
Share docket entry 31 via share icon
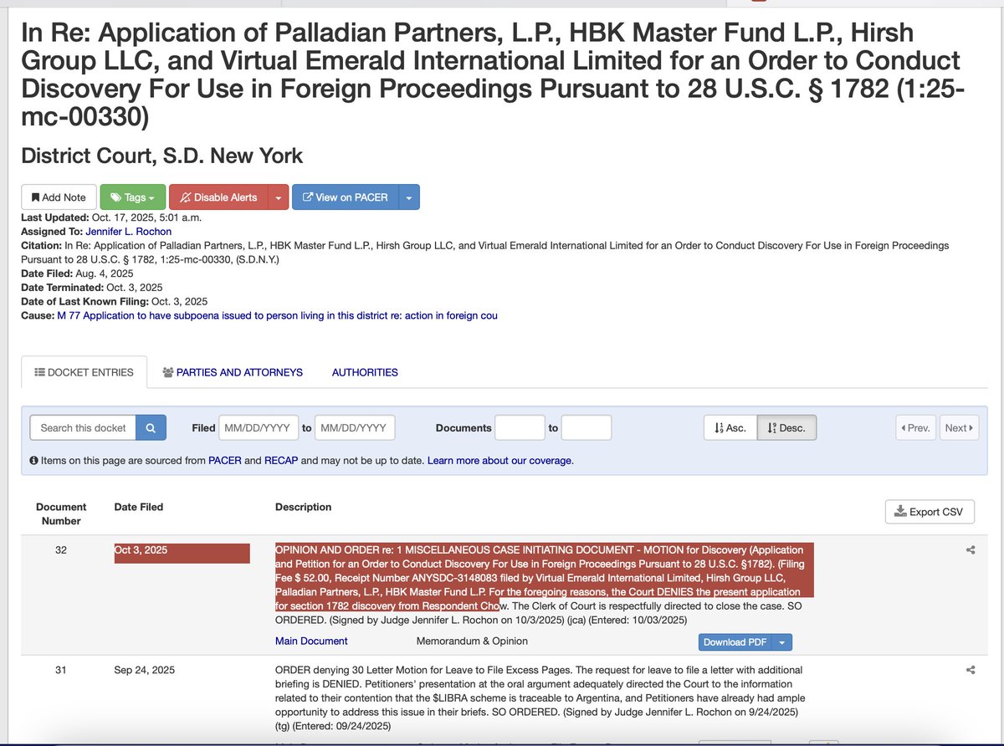[x=971, y=670]
